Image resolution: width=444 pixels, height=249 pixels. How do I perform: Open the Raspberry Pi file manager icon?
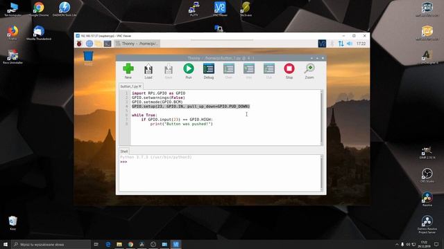[x=99, y=44]
